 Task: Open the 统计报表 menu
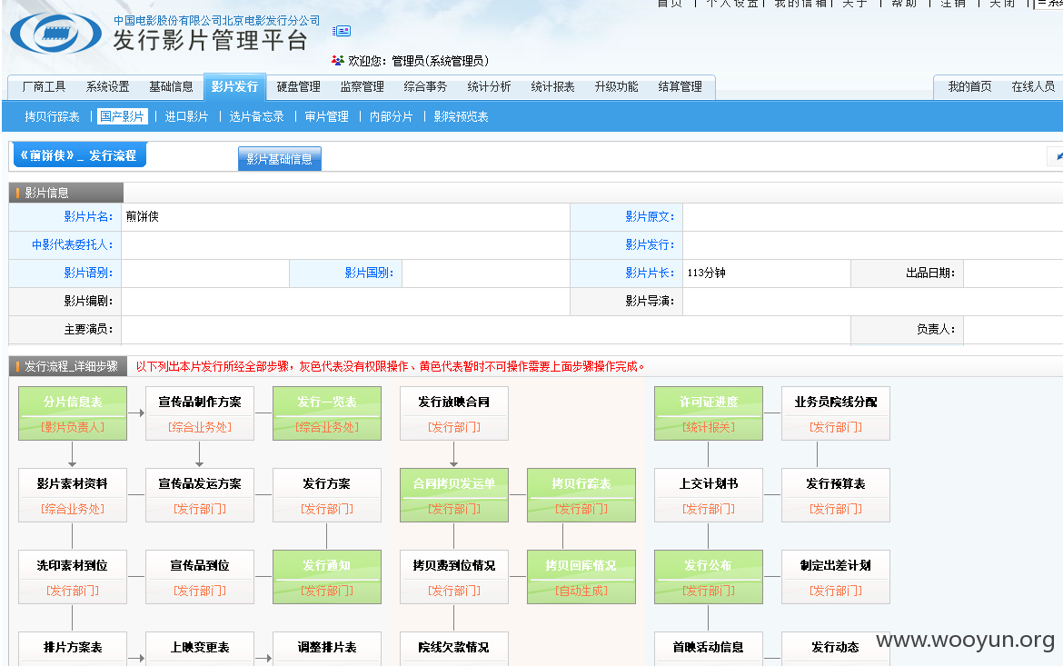(x=552, y=87)
